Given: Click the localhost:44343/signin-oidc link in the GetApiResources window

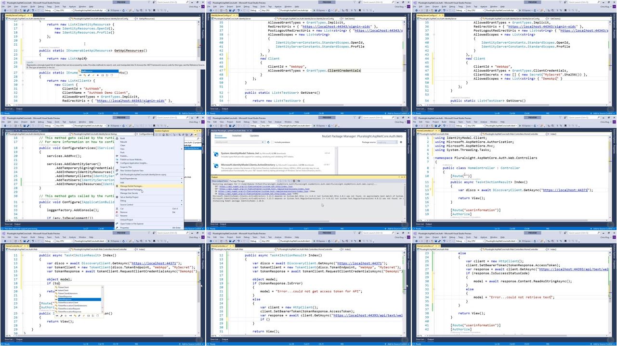Looking at the screenshot, I should pyautogui.click(x=131, y=101).
